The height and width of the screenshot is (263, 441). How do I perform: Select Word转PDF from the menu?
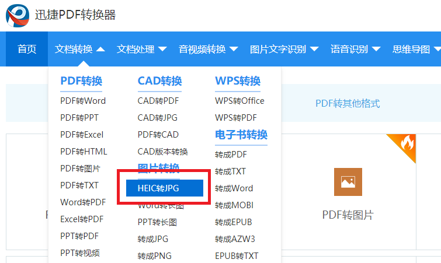83,202
